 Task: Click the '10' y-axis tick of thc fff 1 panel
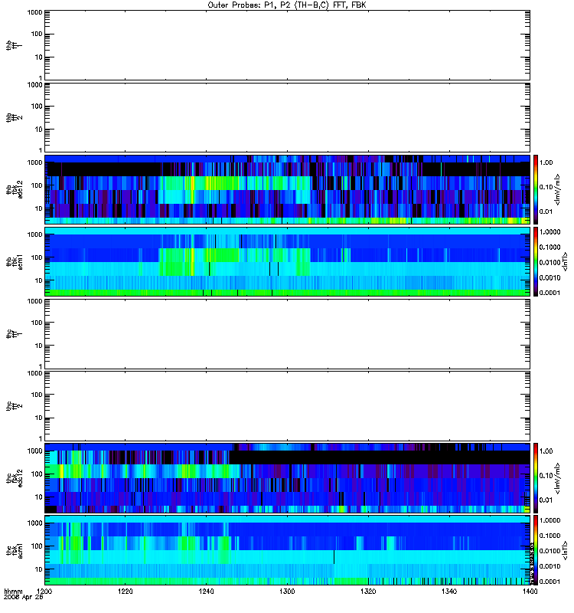click(39, 346)
